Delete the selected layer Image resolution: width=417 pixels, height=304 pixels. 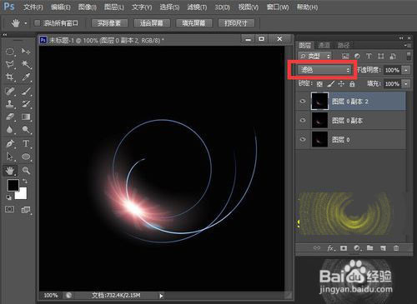[x=396, y=248]
